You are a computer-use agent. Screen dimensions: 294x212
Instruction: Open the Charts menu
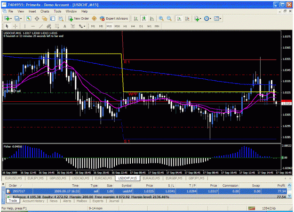coord(45,11)
